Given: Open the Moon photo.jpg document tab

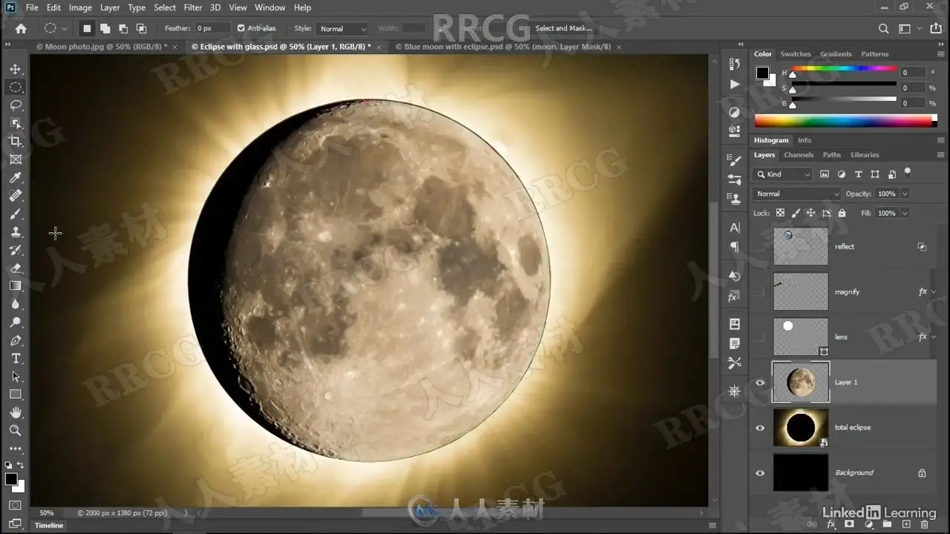Looking at the screenshot, I should point(102,47).
